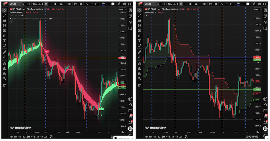Toggle hide all drawings eye in left chart
The height and width of the screenshot is (141, 270).
4,78
